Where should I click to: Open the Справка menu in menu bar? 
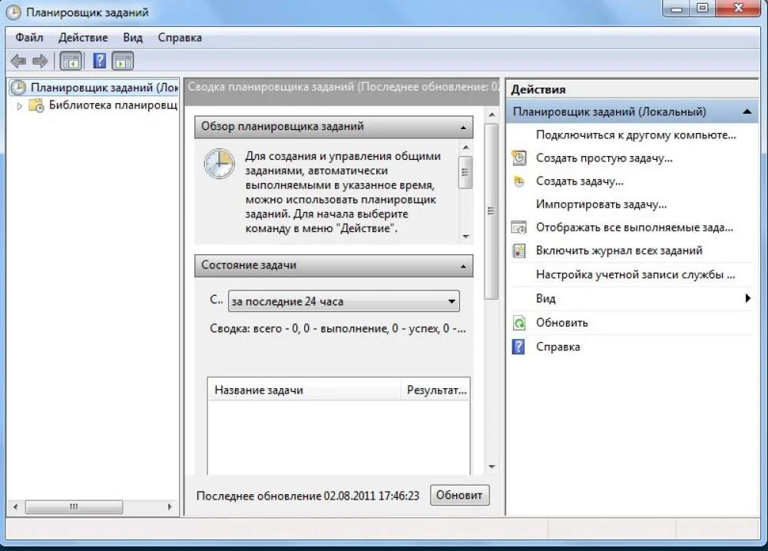click(x=180, y=38)
